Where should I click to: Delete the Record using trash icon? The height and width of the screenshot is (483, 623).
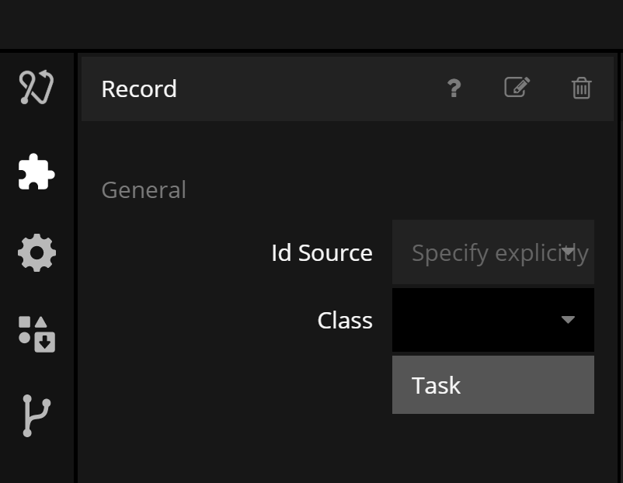coord(581,89)
